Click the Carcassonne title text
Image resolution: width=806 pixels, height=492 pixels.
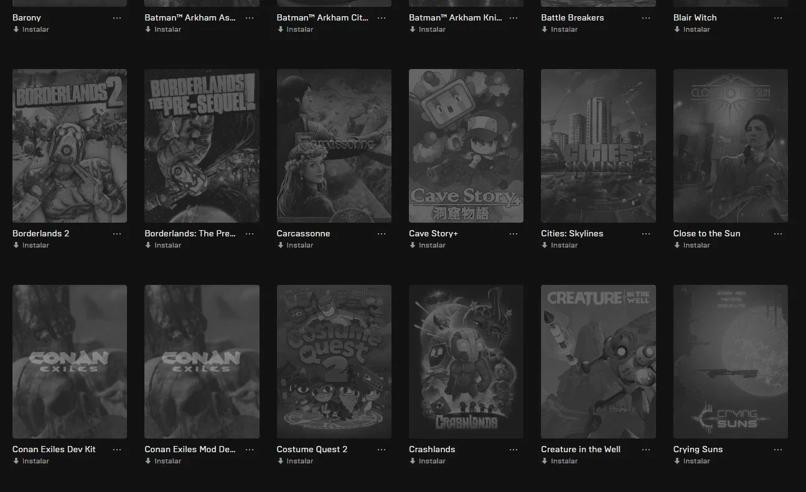[x=304, y=233]
